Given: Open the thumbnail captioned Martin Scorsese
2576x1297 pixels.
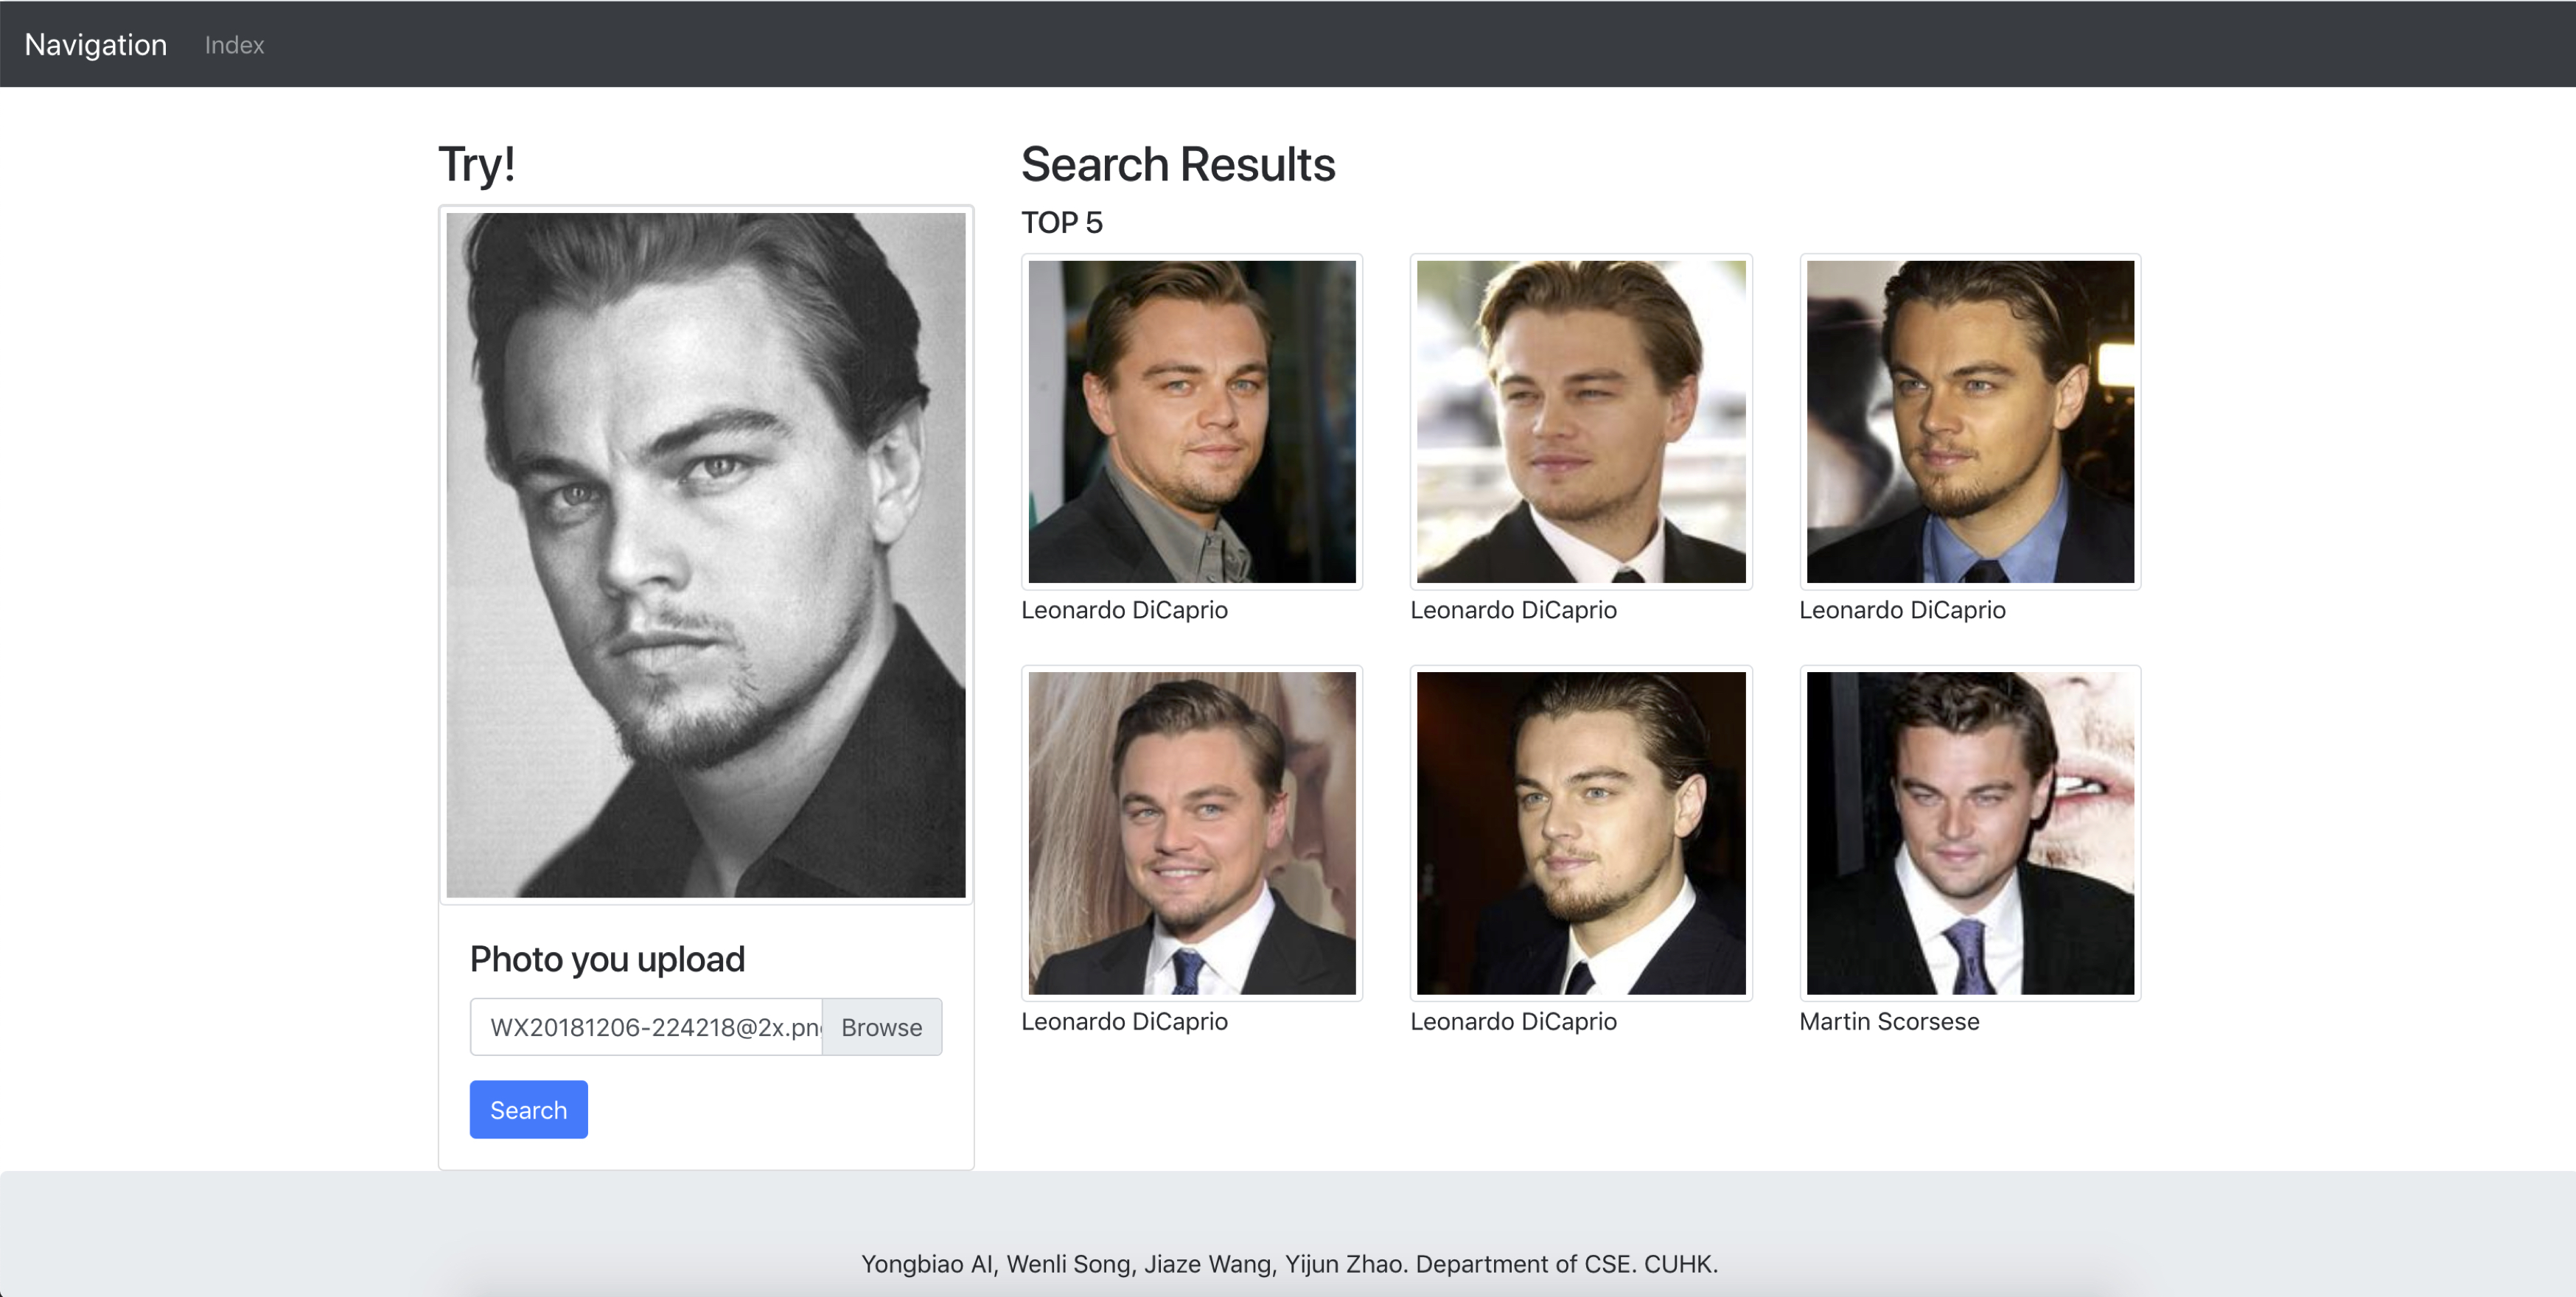Looking at the screenshot, I should pos(1969,832).
